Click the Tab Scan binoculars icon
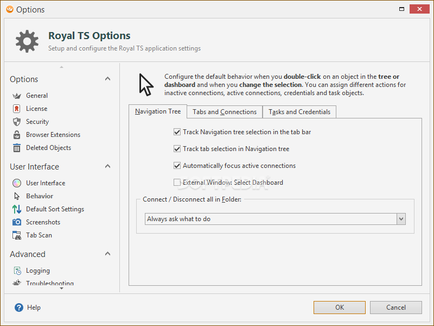Screen dimensions: 434x326 [17, 235]
